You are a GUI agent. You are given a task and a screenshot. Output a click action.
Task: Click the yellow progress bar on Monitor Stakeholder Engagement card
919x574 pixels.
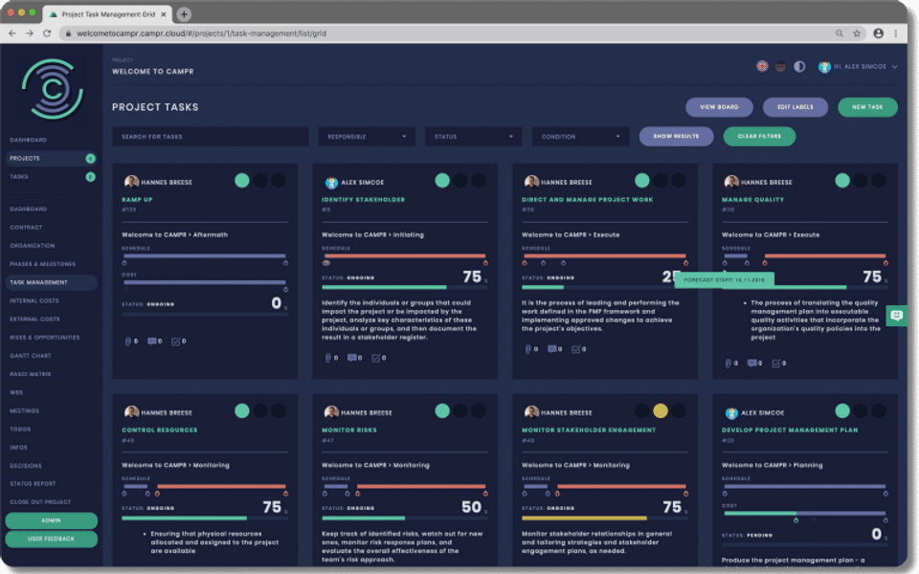point(584,518)
